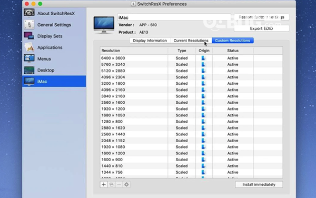316x198 pixels.
Task: Select the 4096 × 2160 resolution row
Action: [x=192, y=90]
